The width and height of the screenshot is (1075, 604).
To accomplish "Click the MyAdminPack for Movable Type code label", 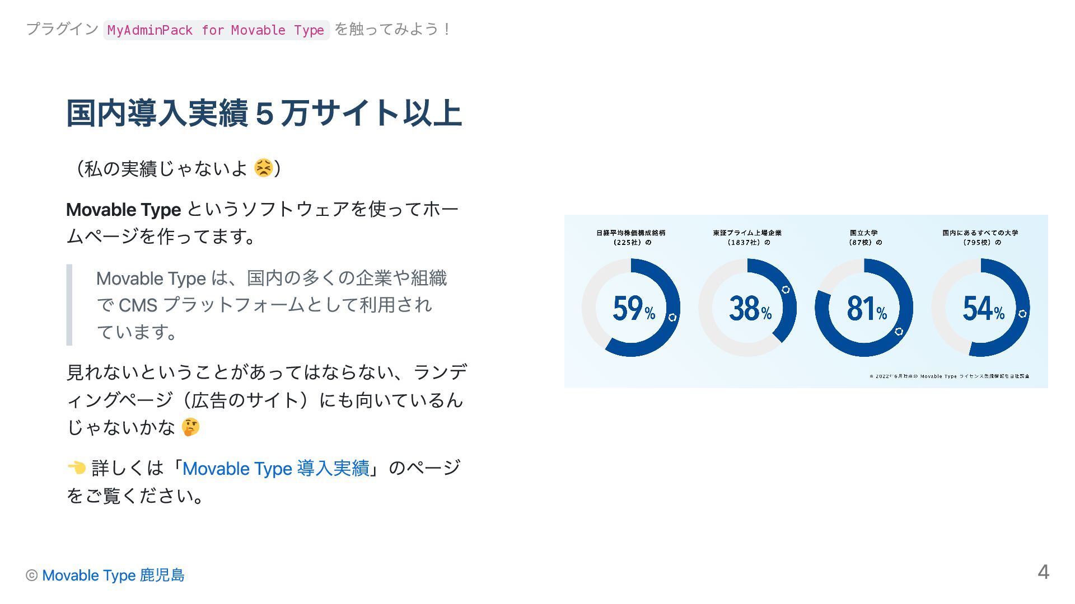I will tap(216, 30).
